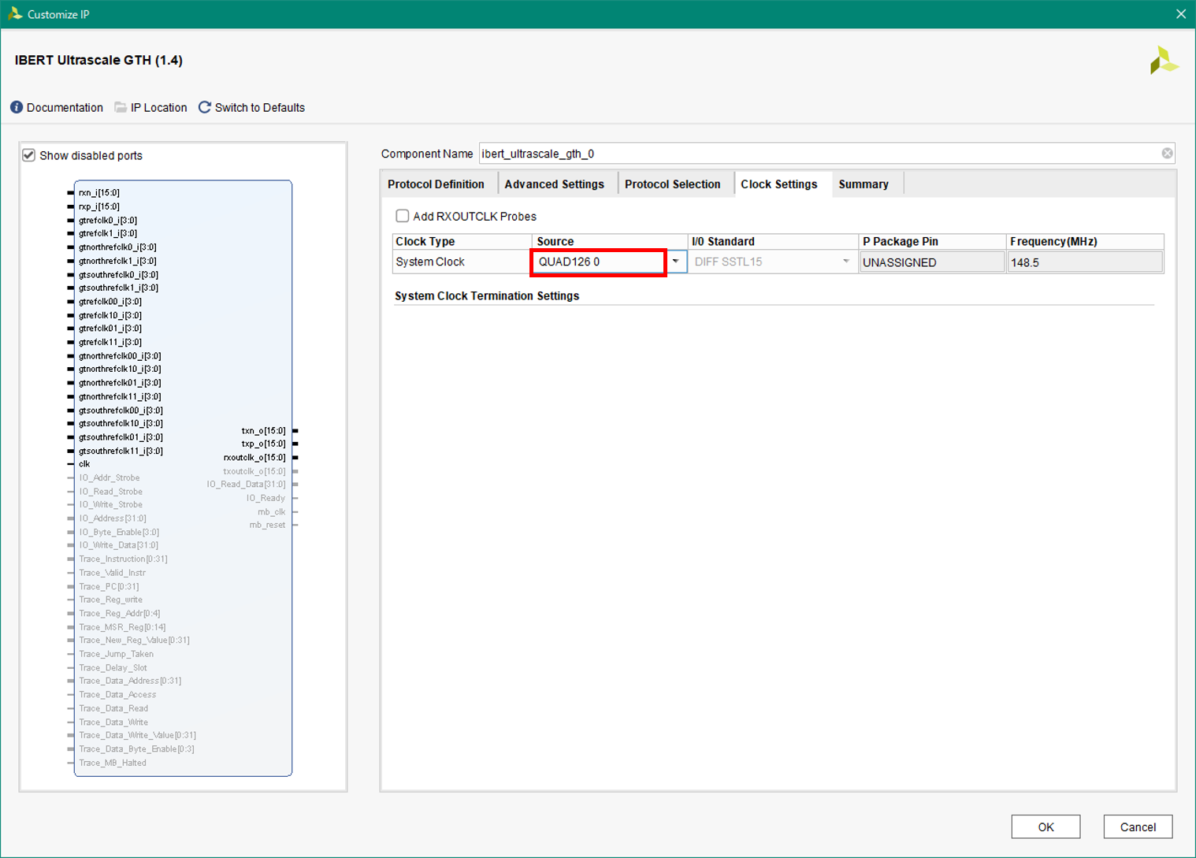Select the txn_o[15:0] output port
Viewport: 1196px width, 858px height.
tap(264, 430)
